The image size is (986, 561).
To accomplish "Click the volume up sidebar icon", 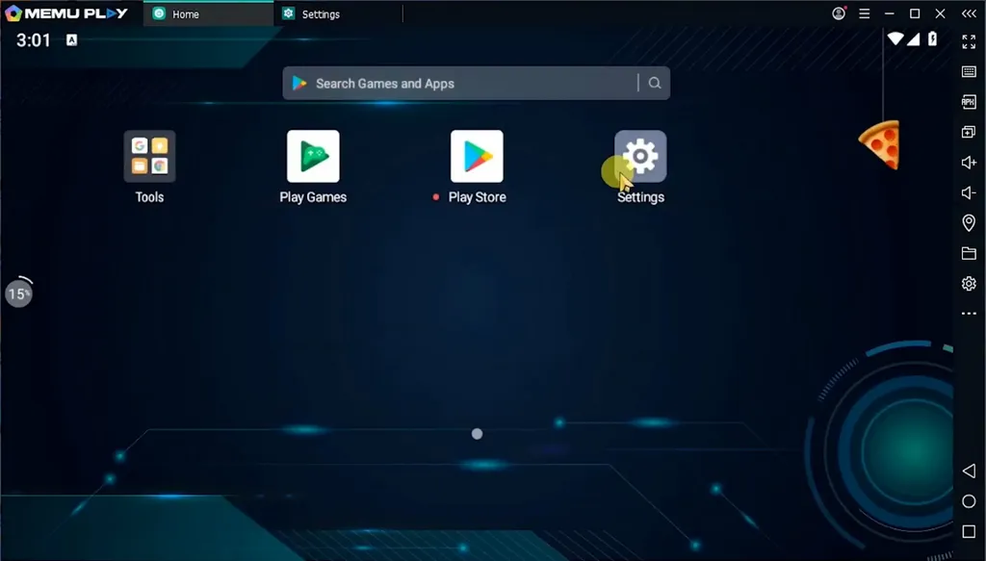I will tap(969, 163).
